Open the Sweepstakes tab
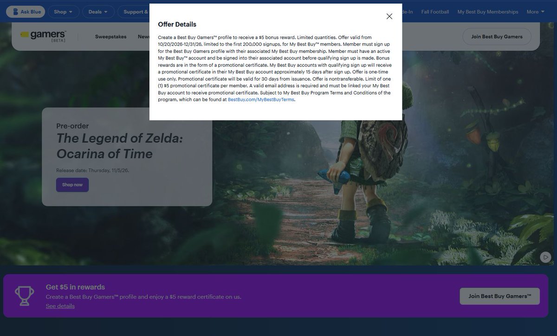This screenshot has height=336, width=557. 110,37
